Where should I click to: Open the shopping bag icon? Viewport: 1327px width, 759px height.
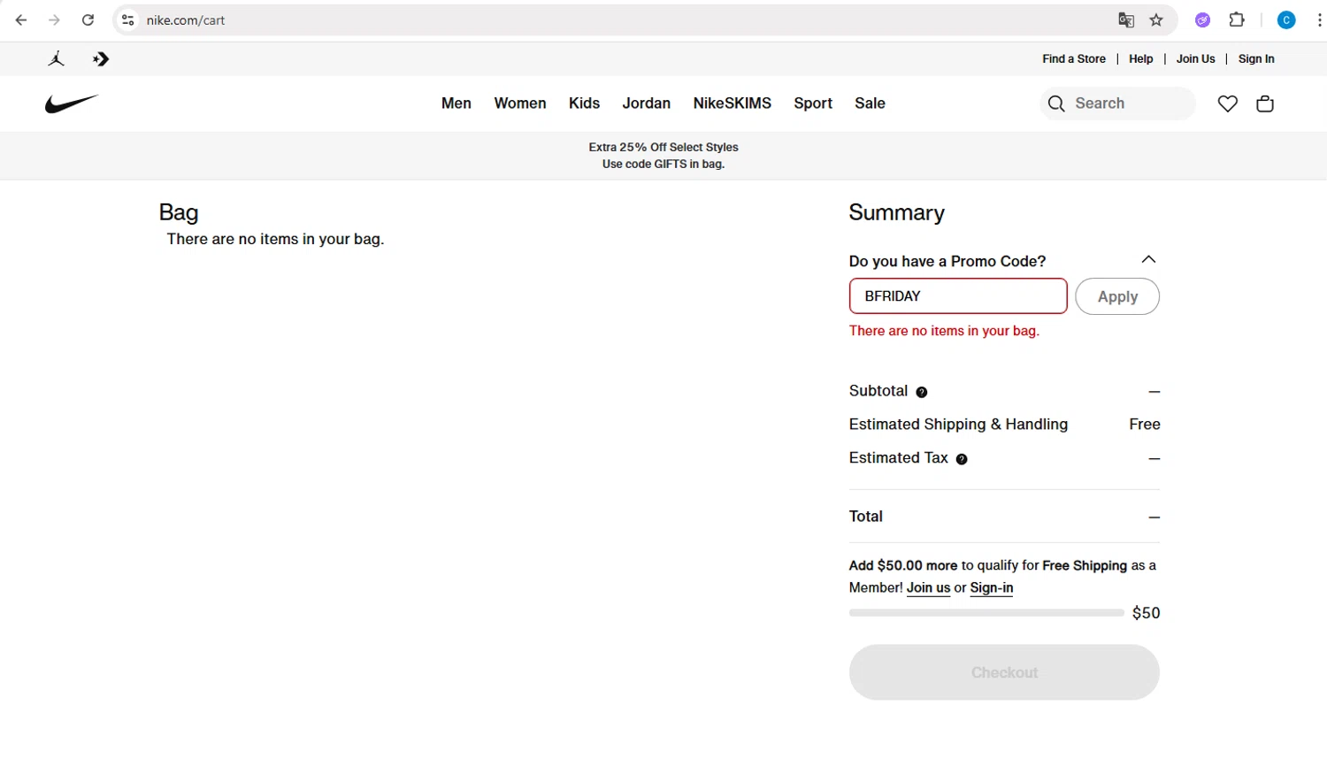click(x=1265, y=103)
